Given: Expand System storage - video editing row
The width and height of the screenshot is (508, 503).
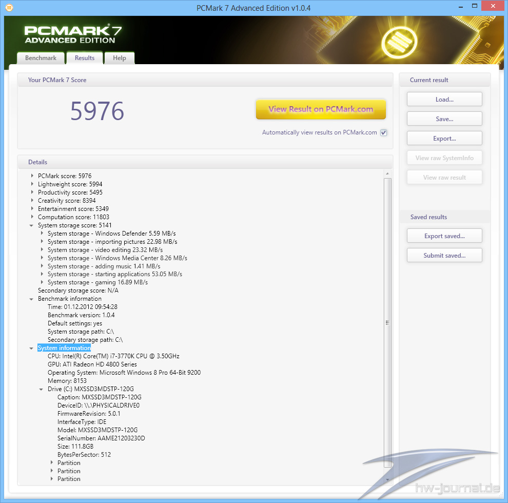Looking at the screenshot, I should [x=42, y=249].
